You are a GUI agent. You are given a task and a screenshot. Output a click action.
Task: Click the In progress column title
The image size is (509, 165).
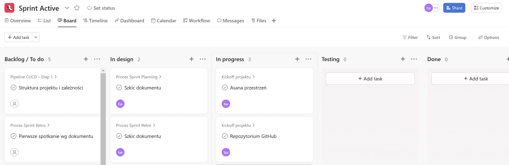tap(230, 59)
